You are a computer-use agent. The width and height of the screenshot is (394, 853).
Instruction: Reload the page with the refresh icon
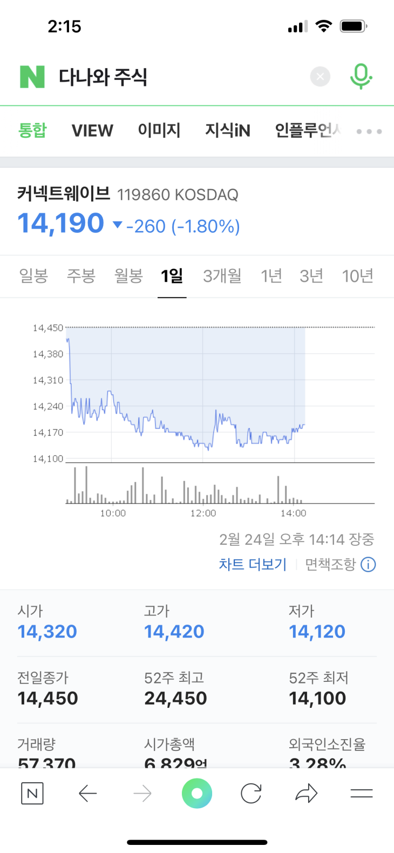[x=251, y=793]
